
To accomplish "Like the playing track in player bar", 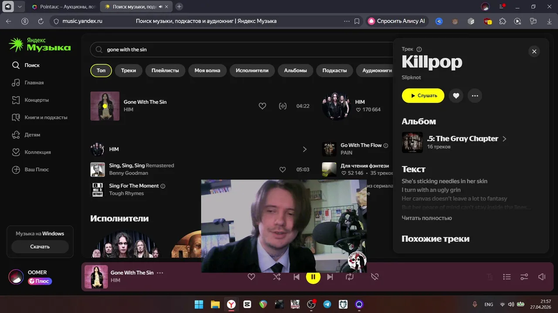I will [x=251, y=276].
